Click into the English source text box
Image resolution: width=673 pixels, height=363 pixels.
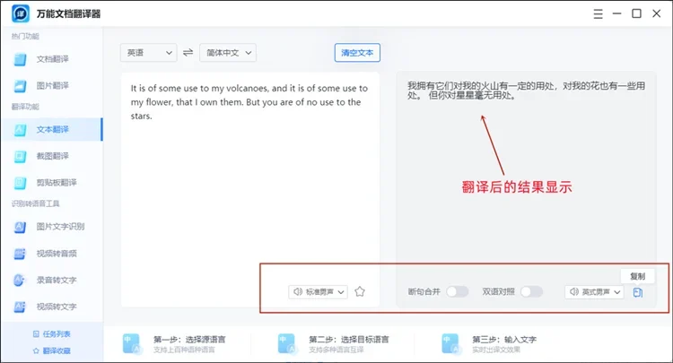[250, 189]
